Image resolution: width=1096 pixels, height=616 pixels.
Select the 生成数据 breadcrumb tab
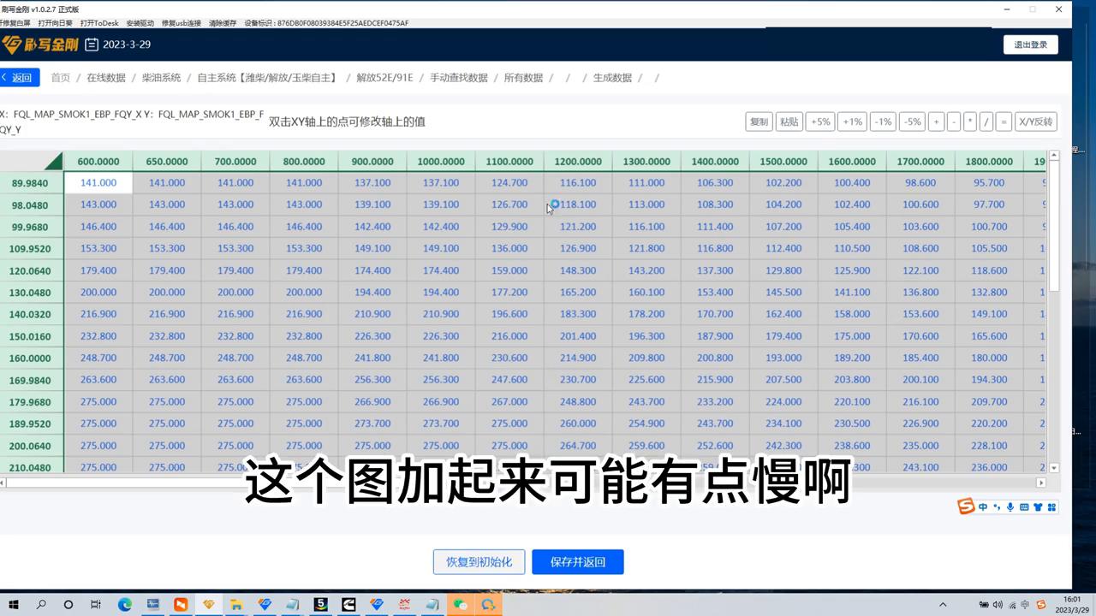(614, 77)
